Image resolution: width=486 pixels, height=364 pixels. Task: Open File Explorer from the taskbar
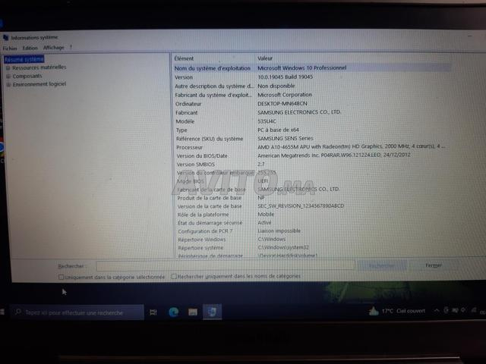point(193,312)
